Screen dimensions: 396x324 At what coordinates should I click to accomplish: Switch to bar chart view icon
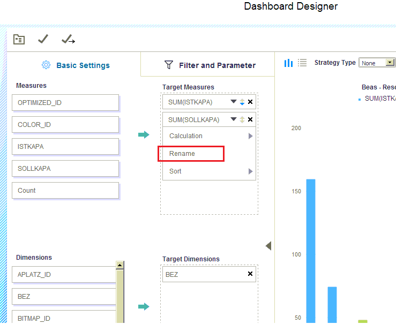click(x=288, y=63)
